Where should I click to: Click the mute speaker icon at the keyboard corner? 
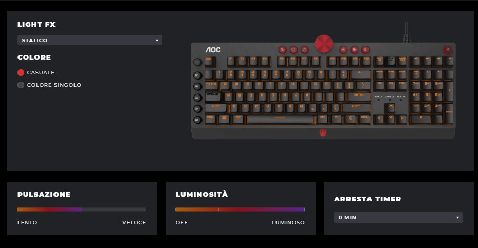[x=448, y=50]
